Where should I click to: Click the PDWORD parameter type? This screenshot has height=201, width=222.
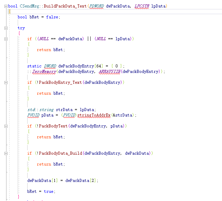click(x=97, y=6)
